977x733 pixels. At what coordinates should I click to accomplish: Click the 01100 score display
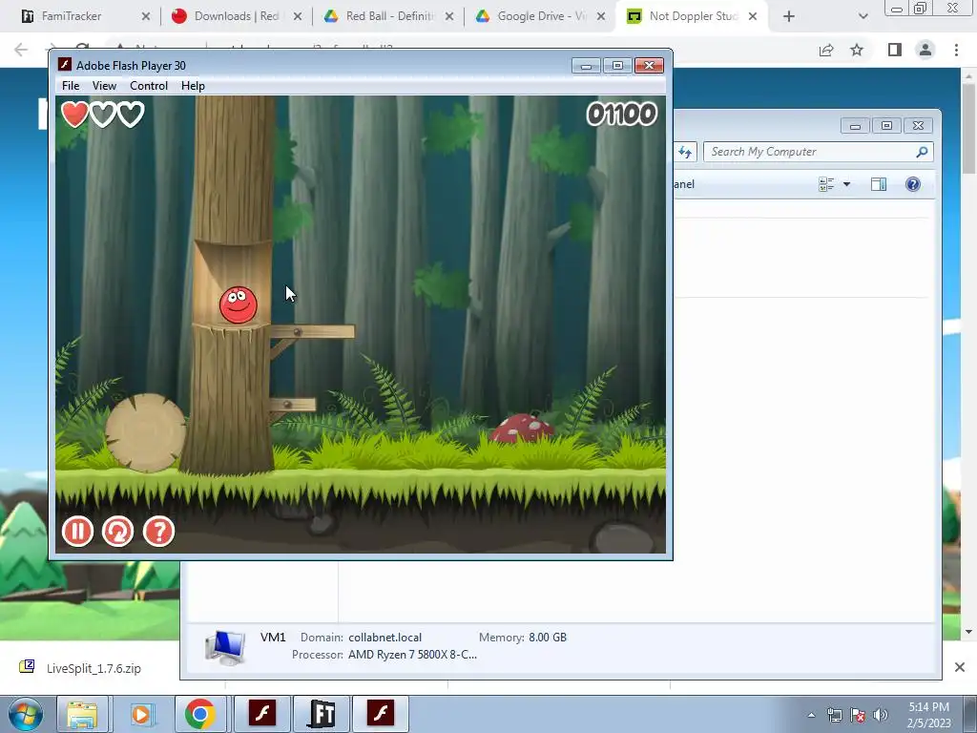[x=622, y=115]
